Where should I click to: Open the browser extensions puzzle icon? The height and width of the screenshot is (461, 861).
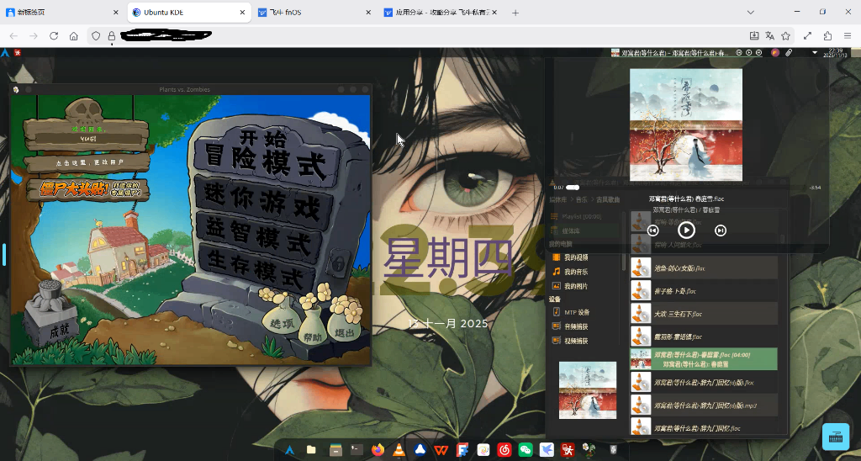[x=827, y=35]
